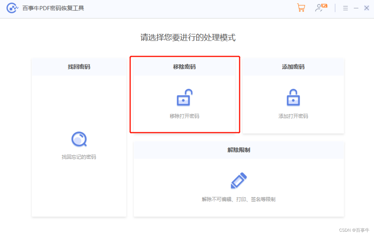The width and height of the screenshot is (374, 235).
Task: Close the PDF password tool window
Action: [366, 8]
